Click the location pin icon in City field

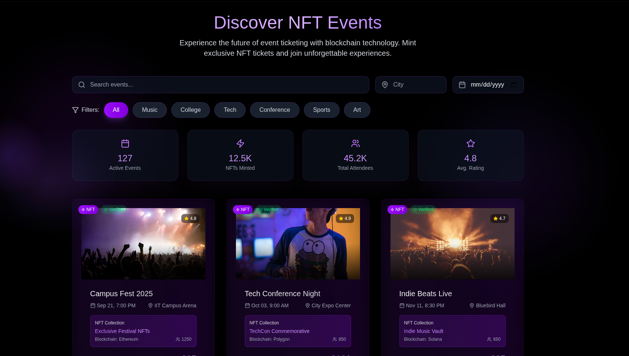(x=385, y=85)
